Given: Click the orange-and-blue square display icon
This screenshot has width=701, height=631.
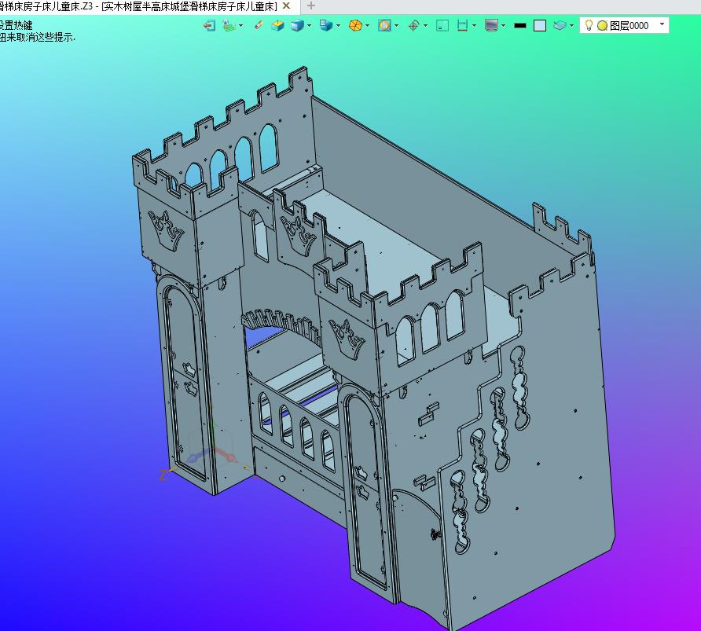Looking at the screenshot, I should pos(384,25).
